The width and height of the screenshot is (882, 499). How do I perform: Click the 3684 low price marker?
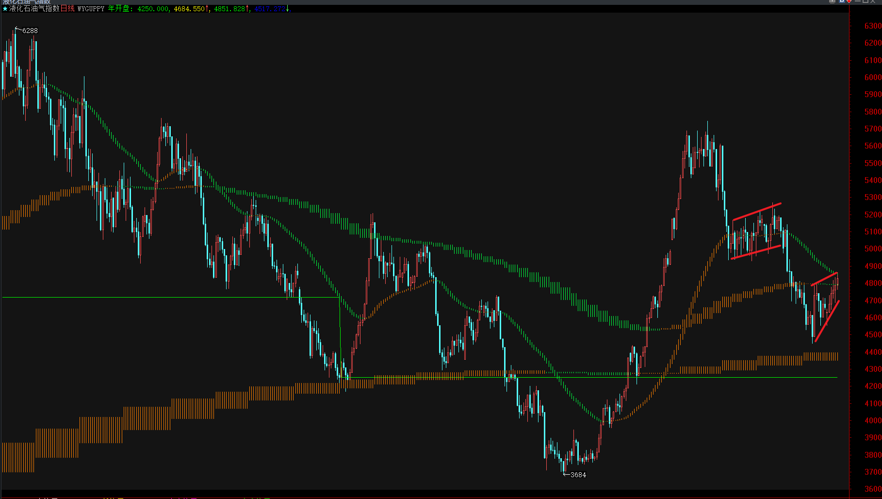578,475
